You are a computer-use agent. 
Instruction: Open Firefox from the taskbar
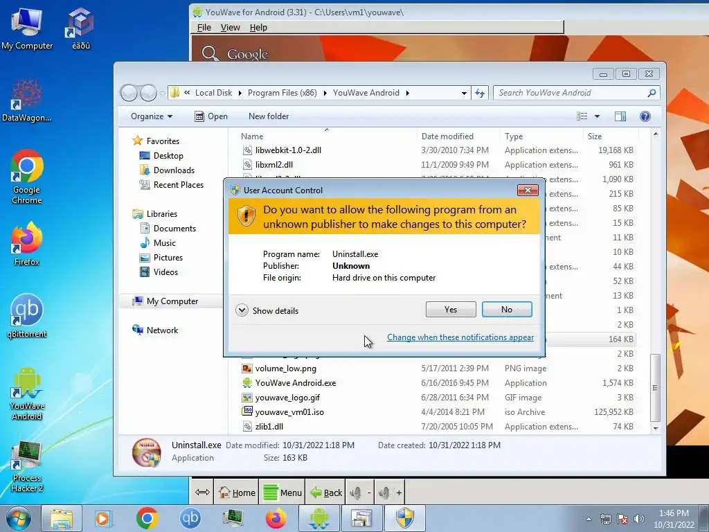276,518
